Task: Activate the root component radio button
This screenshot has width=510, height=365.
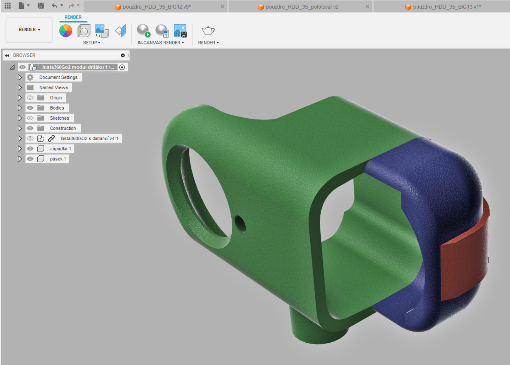Action: pos(122,67)
